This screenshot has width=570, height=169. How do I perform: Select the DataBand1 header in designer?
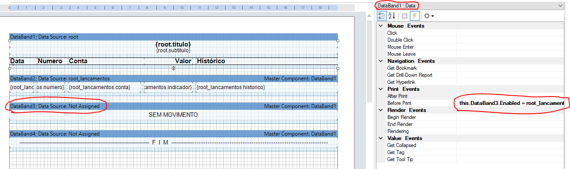[x=174, y=37]
